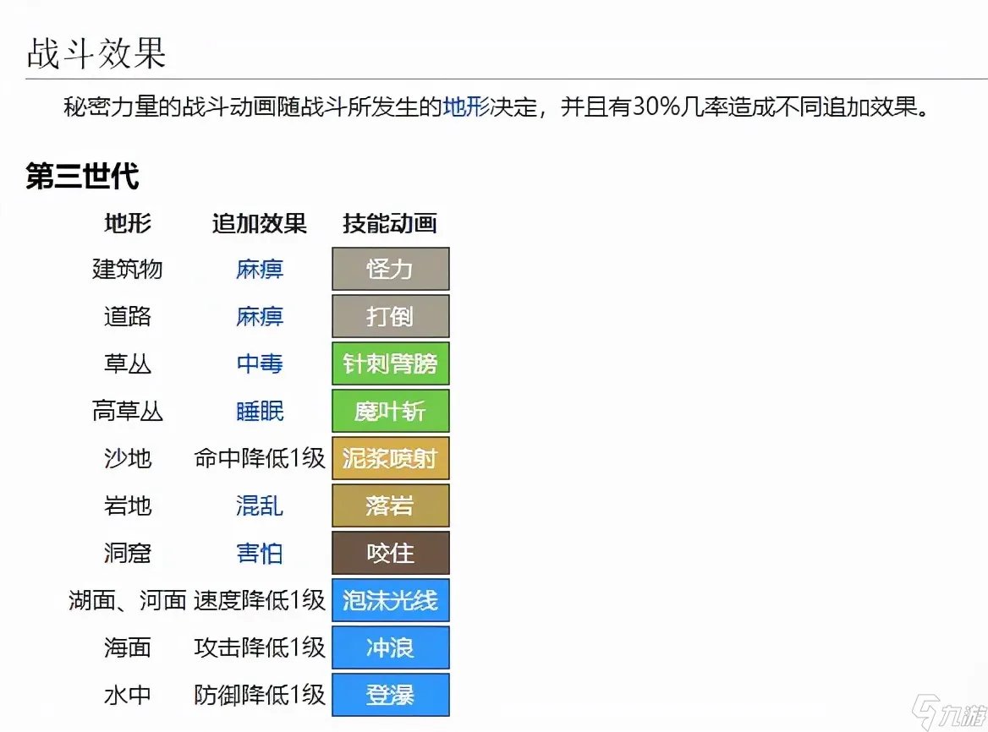Open the 麻痹 link in 建筑物 row
The width and height of the screenshot is (988, 732).
click(x=259, y=269)
